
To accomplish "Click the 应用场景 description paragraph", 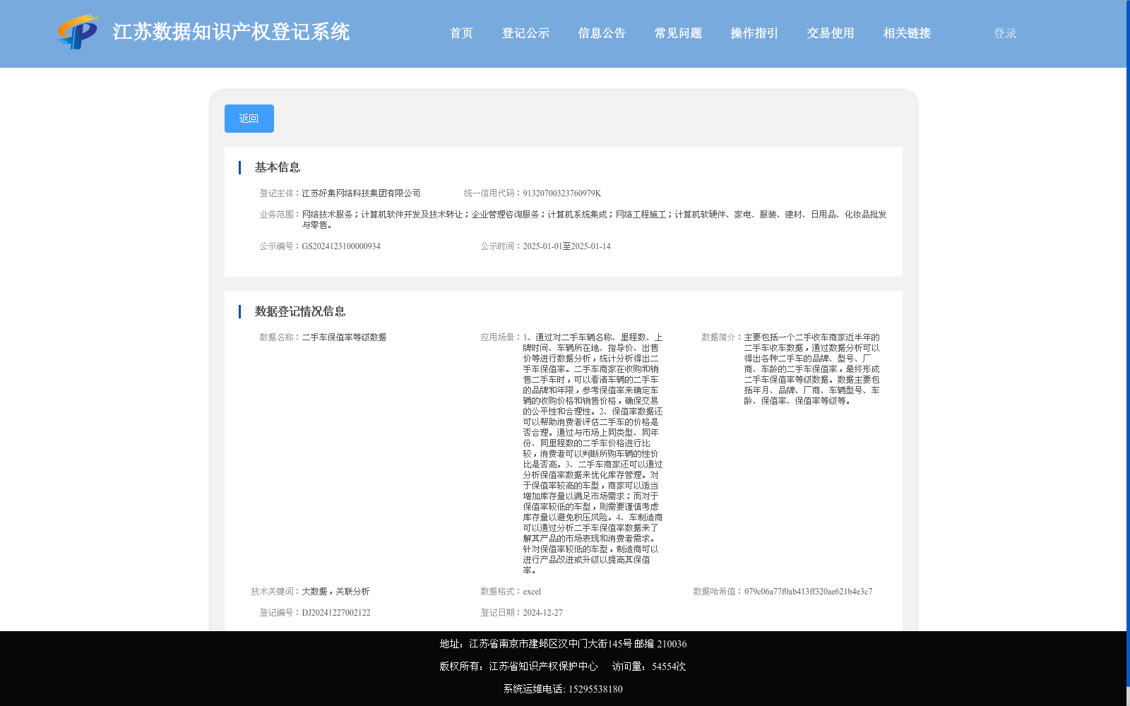I will [x=593, y=454].
